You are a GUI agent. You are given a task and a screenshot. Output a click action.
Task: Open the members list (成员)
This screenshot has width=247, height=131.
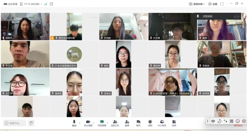[115, 122]
